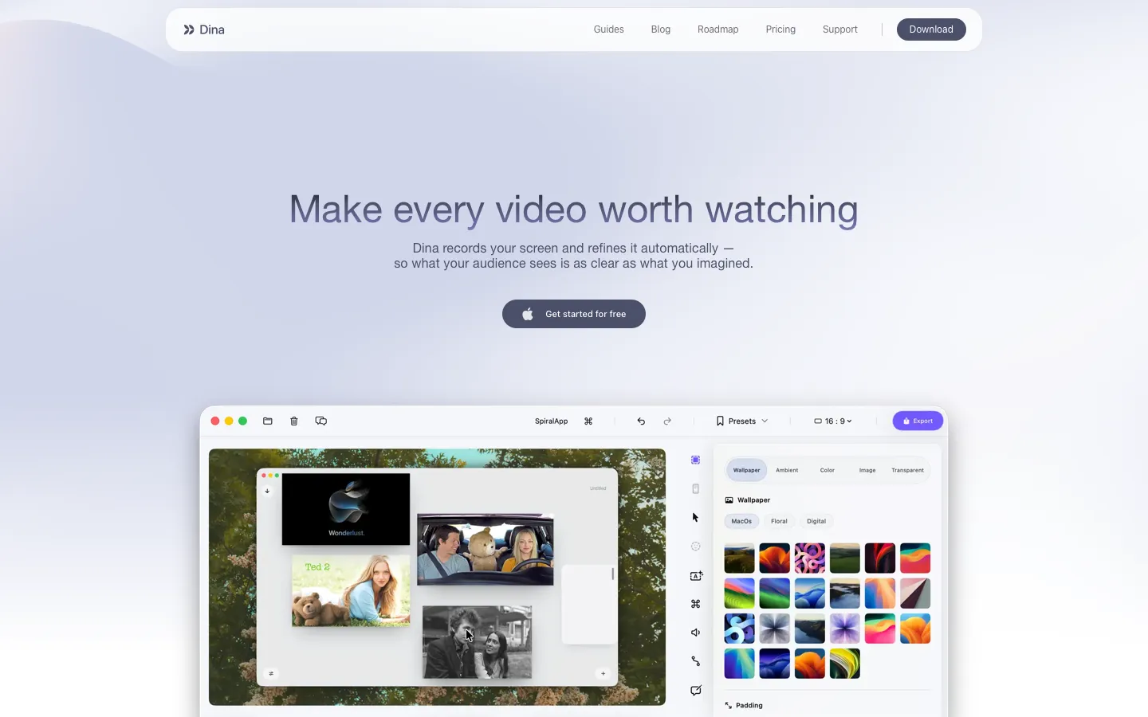Select the Digital wallpaper category

pyautogui.click(x=816, y=521)
